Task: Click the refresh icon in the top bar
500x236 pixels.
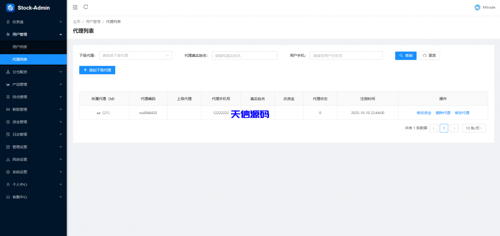Action: point(86,7)
